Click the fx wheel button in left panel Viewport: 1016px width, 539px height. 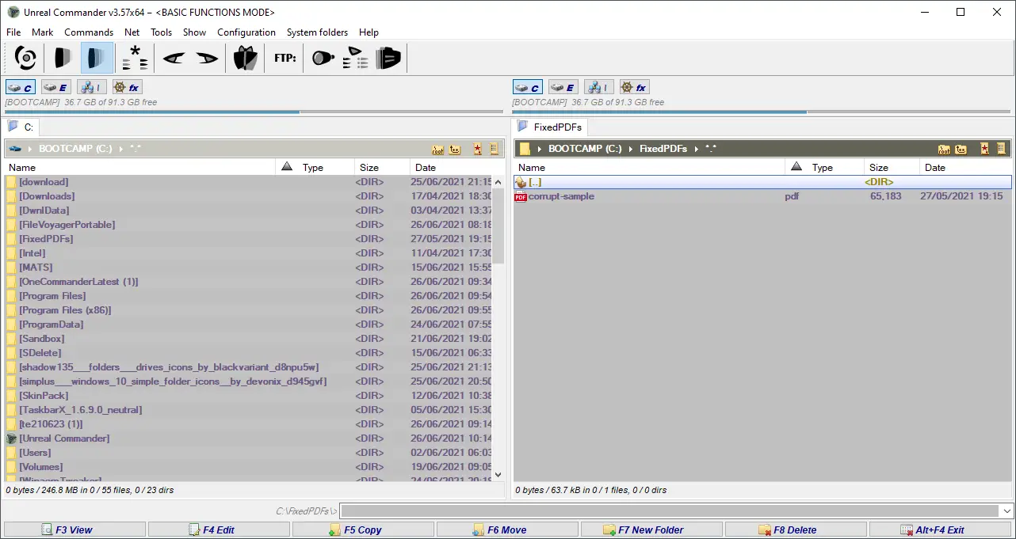[126, 87]
